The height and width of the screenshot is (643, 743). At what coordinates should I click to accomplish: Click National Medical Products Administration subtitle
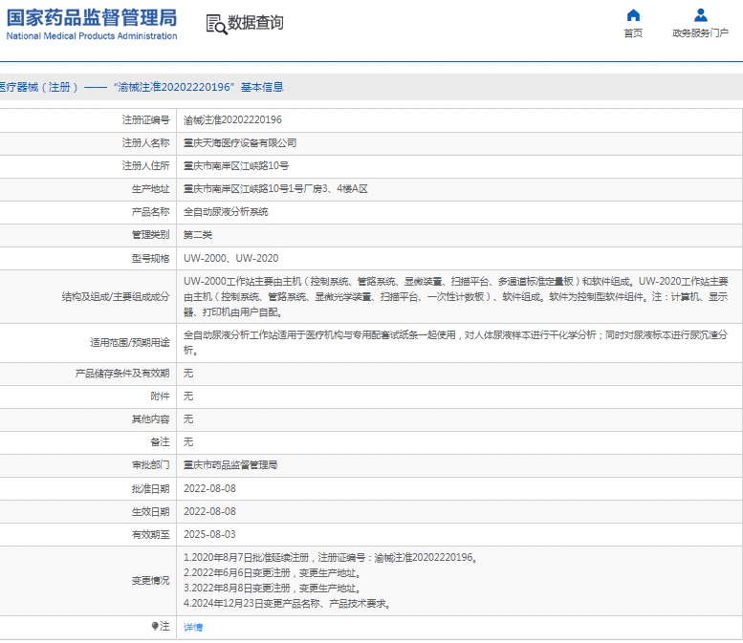[92, 36]
